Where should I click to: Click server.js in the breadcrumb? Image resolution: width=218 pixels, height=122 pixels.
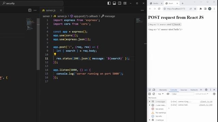[60, 16]
